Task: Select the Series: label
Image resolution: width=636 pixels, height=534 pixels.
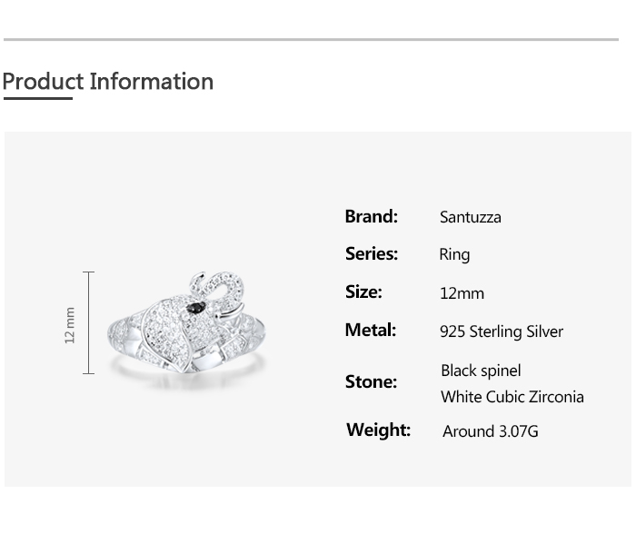Action: point(371,254)
